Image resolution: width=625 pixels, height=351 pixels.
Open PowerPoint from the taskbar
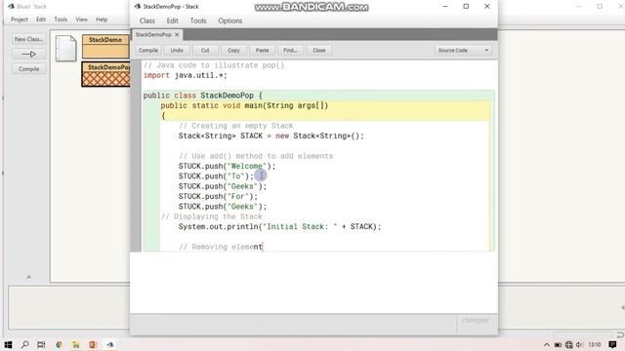[93, 344]
